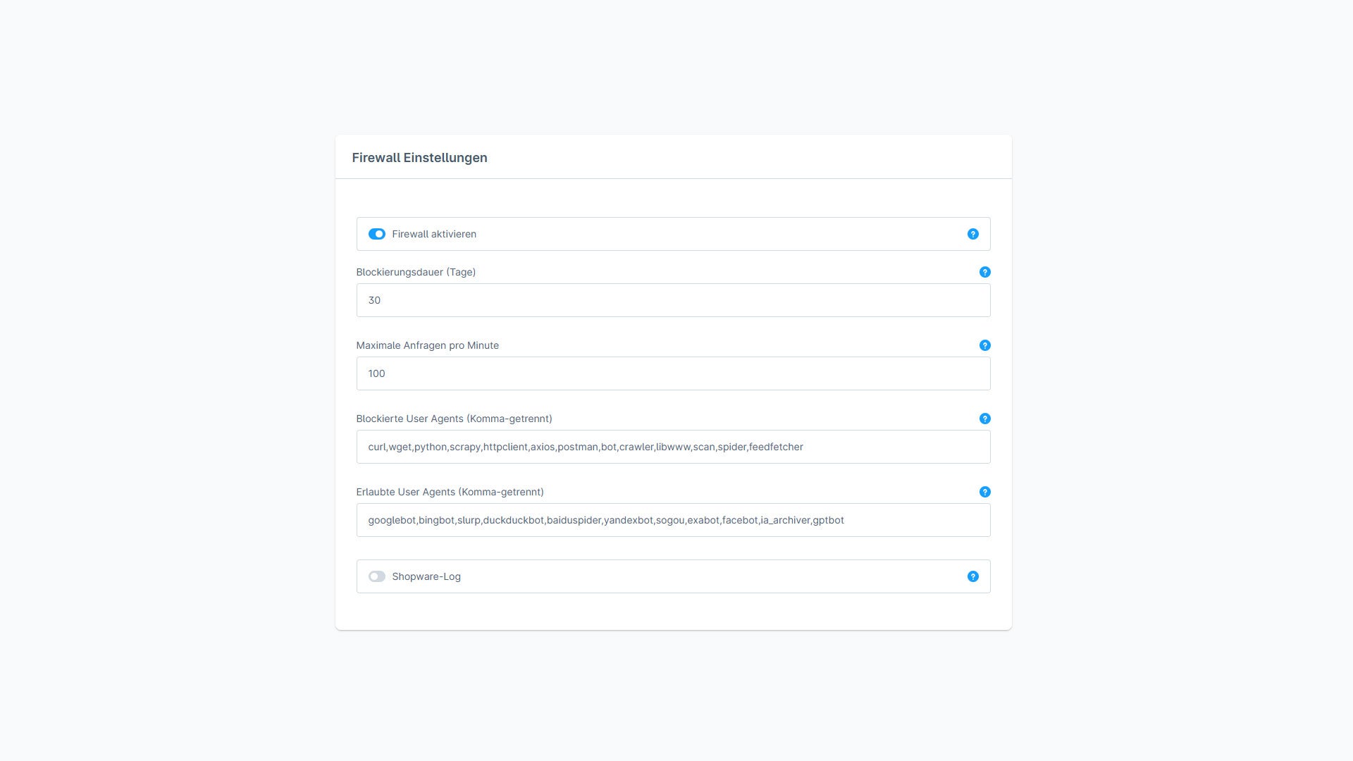Click the "Maximale Anfragen pro Minute" label
The width and height of the screenshot is (1353, 761).
427,345
